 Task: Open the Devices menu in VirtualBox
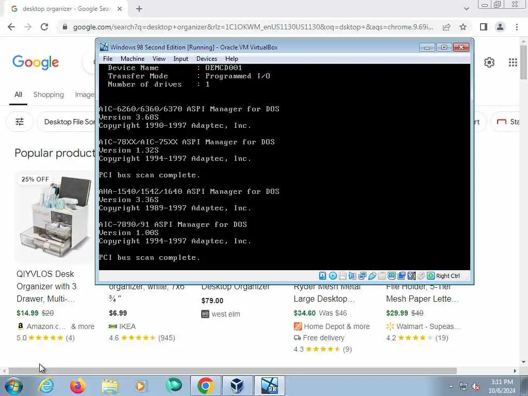[207, 59]
